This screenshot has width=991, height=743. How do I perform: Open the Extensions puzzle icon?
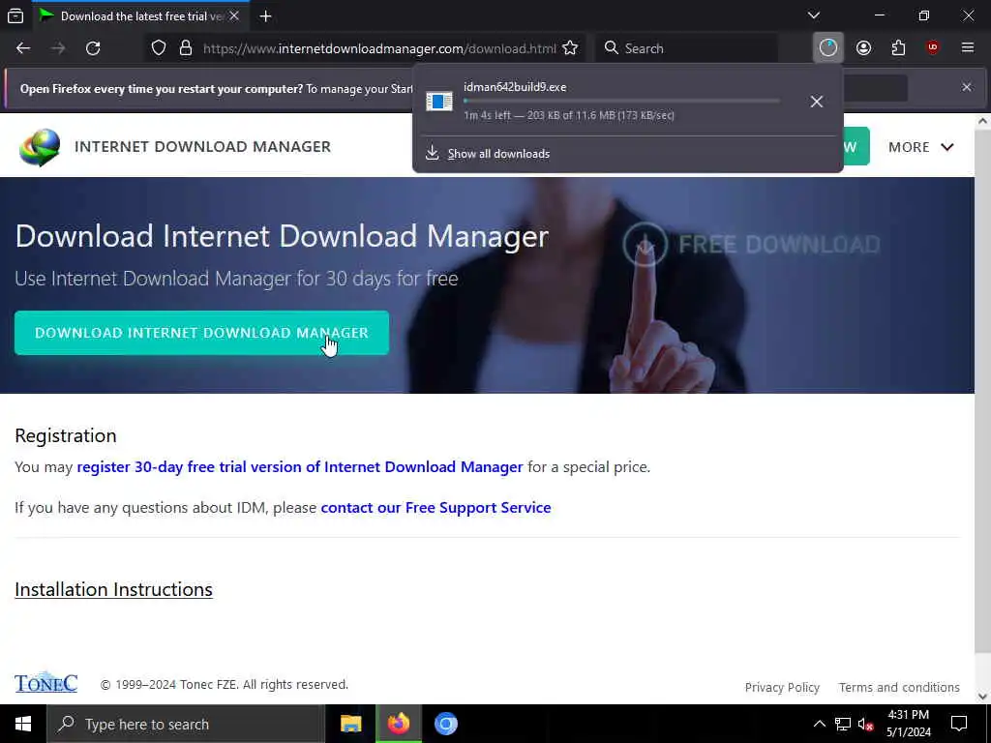coord(898,48)
